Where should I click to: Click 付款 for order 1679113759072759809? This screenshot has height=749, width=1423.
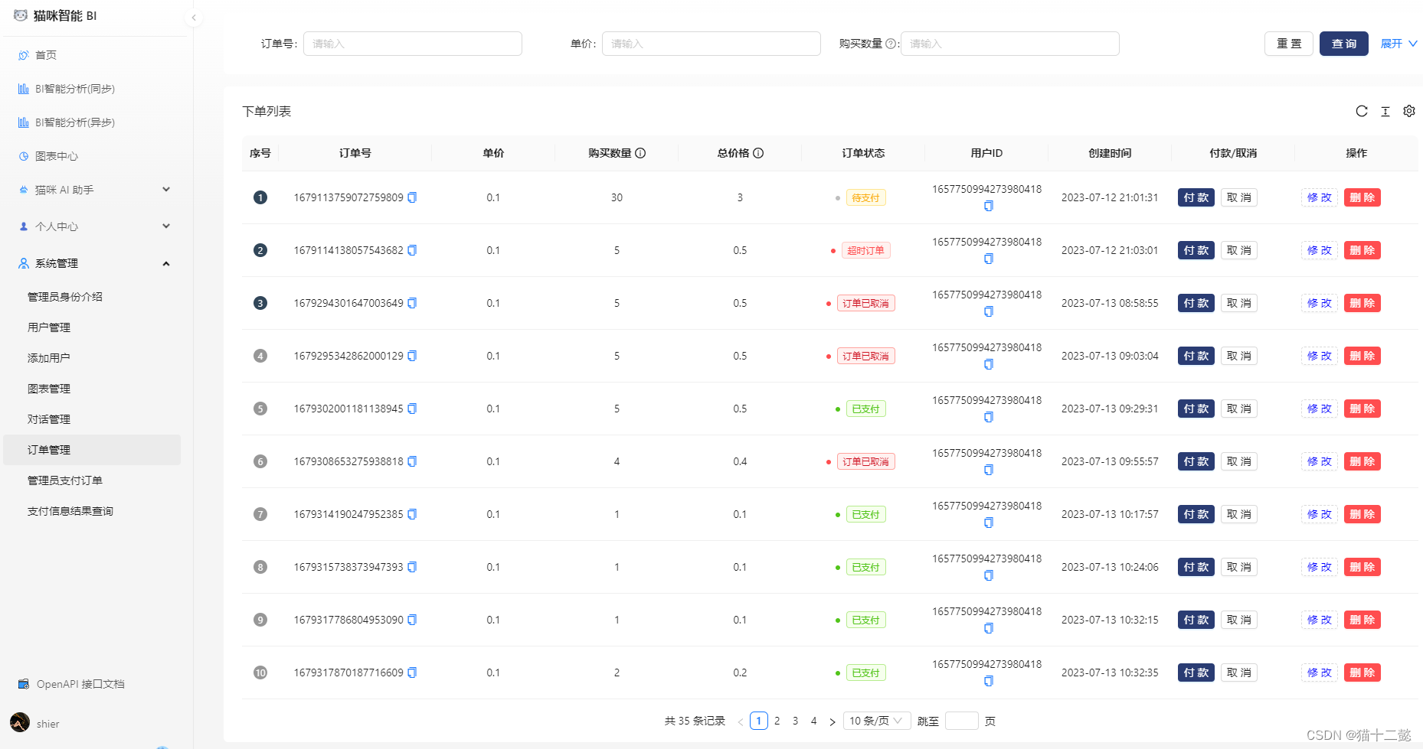click(1196, 197)
